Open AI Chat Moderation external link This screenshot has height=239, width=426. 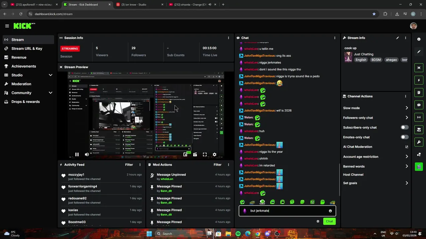point(407,147)
